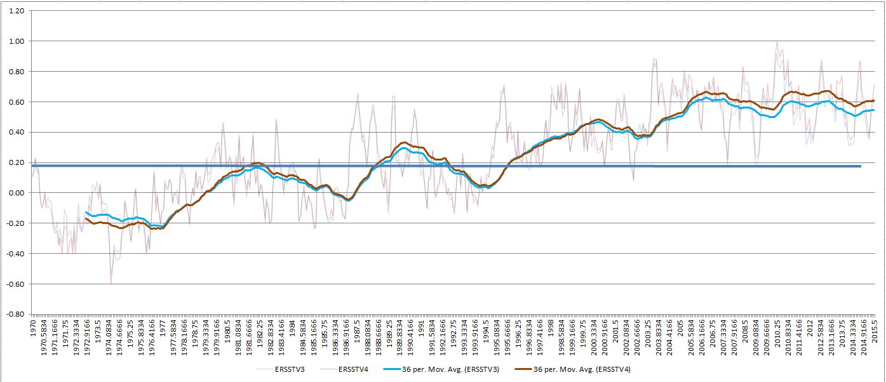Click the light blue line marker beside the legend label 36 per. Mov. Avg. (ERSSTV3)
The height and width of the screenshot is (382, 886).
coord(392,369)
